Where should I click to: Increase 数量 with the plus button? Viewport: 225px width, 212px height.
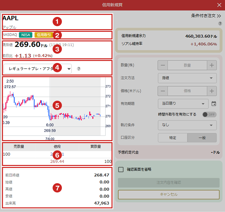212,66
